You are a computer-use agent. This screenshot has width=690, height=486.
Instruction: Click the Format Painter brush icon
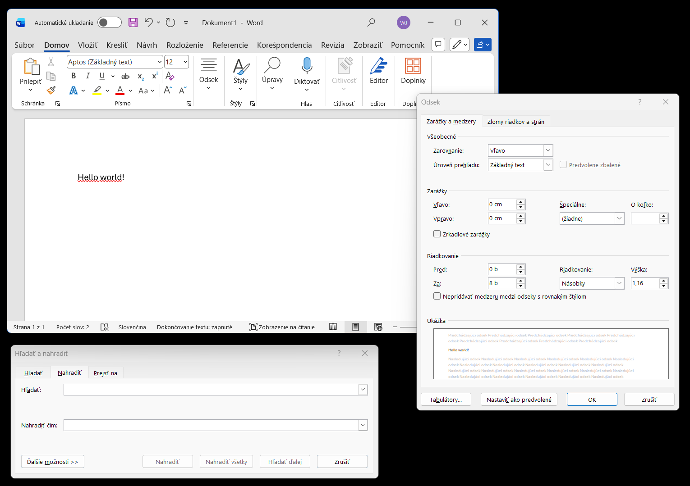tap(51, 90)
